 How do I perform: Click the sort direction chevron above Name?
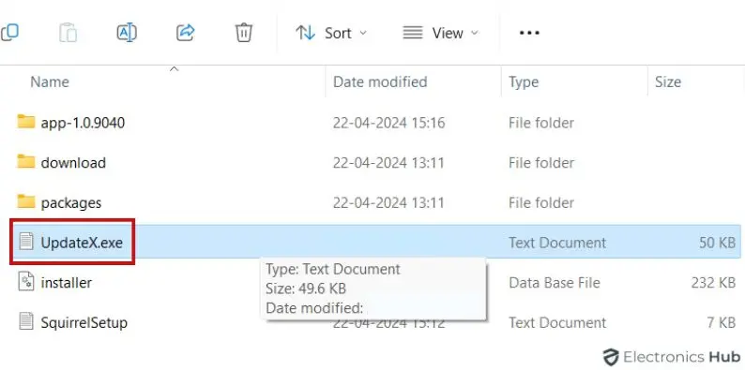click(x=175, y=69)
